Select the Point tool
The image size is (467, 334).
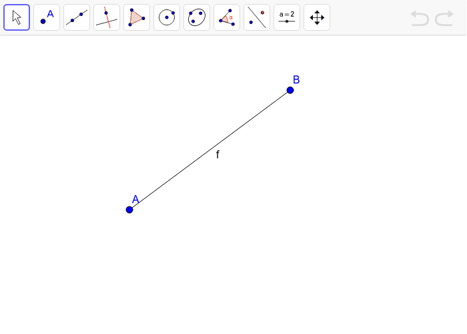pos(47,17)
